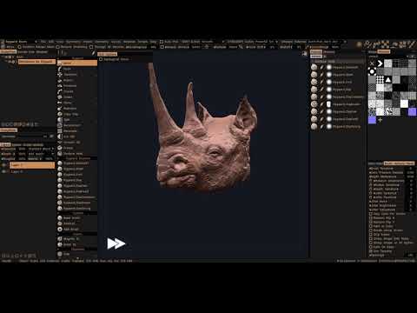Image resolution: width=417 pixels, height=313 pixels.
Task: Select the Layer 0 row
Action: 32,172
